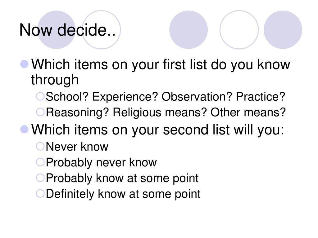This screenshot has width=318, height=238.
Task: Click the text 'Which items on your second list will you:'
Action: (x=157, y=130)
